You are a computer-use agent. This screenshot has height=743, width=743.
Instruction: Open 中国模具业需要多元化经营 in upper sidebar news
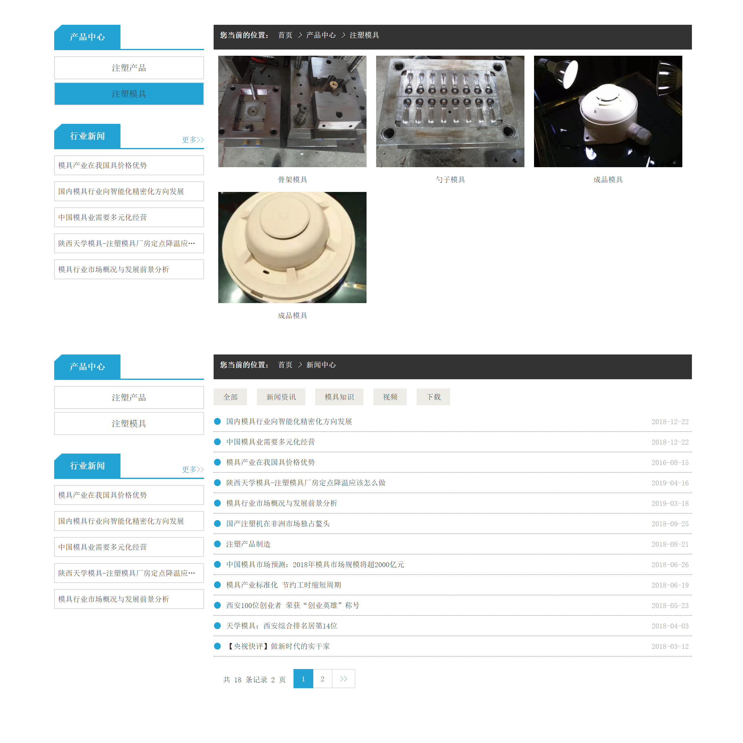pos(129,217)
